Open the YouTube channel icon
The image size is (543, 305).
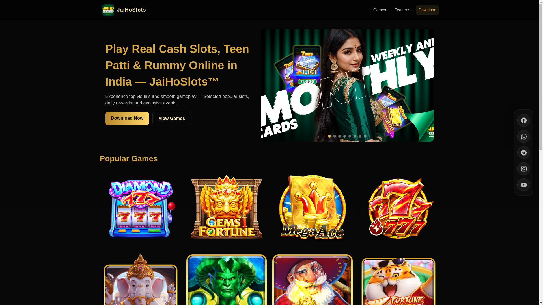tap(523, 185)
